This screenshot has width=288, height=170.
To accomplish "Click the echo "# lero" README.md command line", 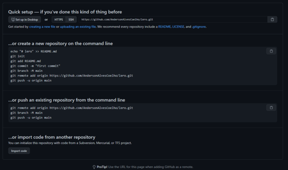I will [x=33, y=52].
